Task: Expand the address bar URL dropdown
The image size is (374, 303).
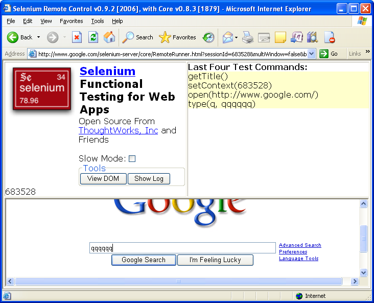Action: (x=311, y=54)
